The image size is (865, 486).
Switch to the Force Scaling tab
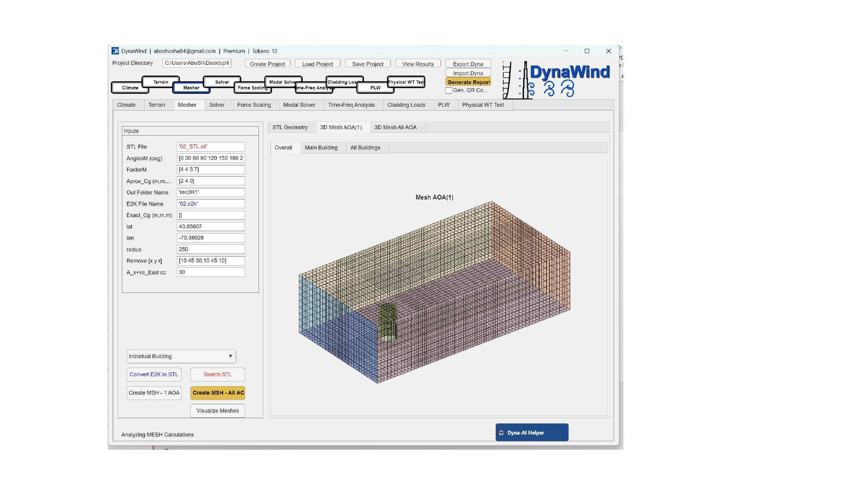point(254,105)
